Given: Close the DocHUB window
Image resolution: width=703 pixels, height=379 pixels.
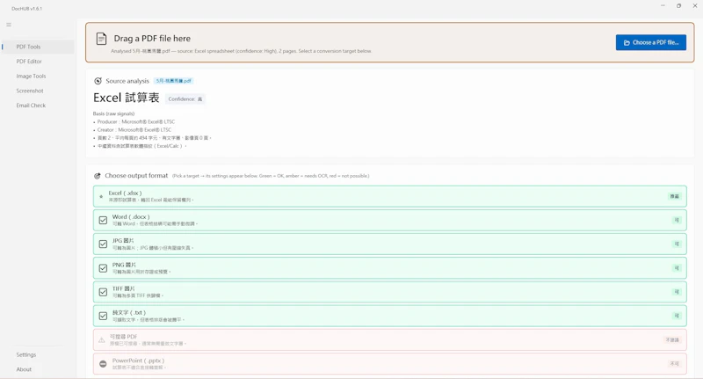Looking at the screenshot, I should [695, 5].
